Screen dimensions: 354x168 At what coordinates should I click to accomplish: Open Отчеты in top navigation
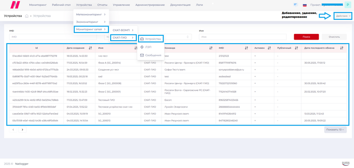(x=102, y=5)
